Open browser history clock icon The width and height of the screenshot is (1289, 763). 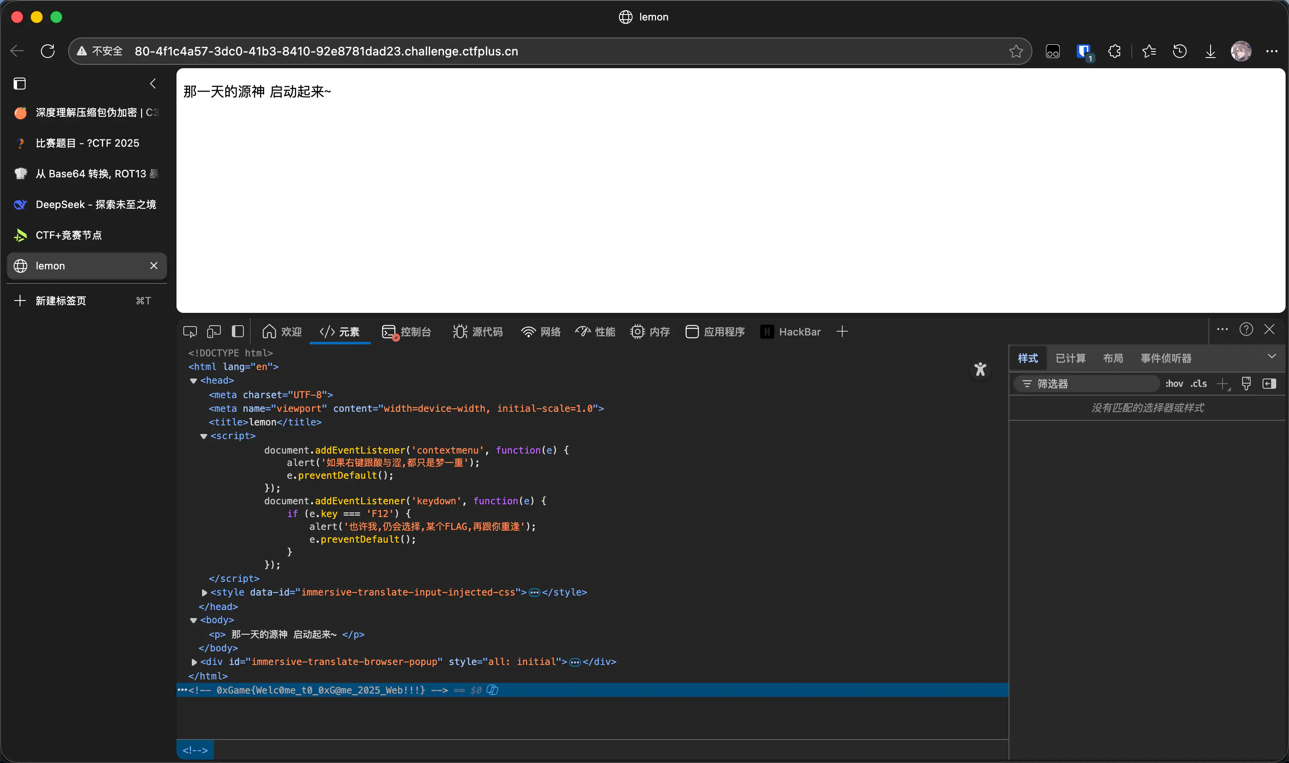(x=1179, y=51)
